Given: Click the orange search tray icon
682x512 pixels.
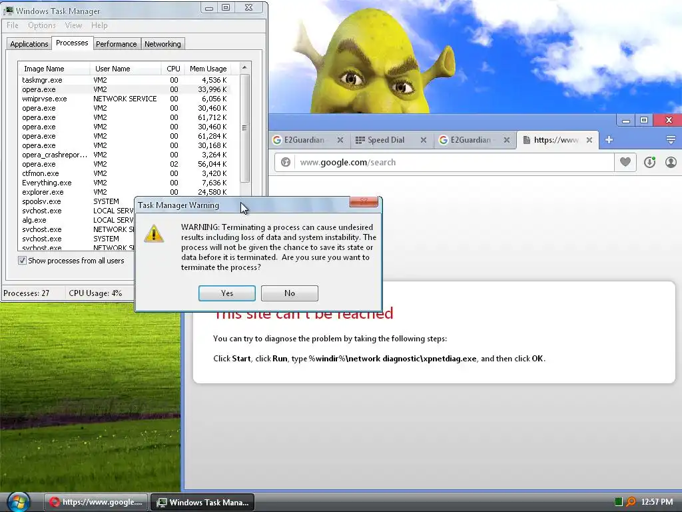Looking at the screenshot, I should [x=631, y=502].
